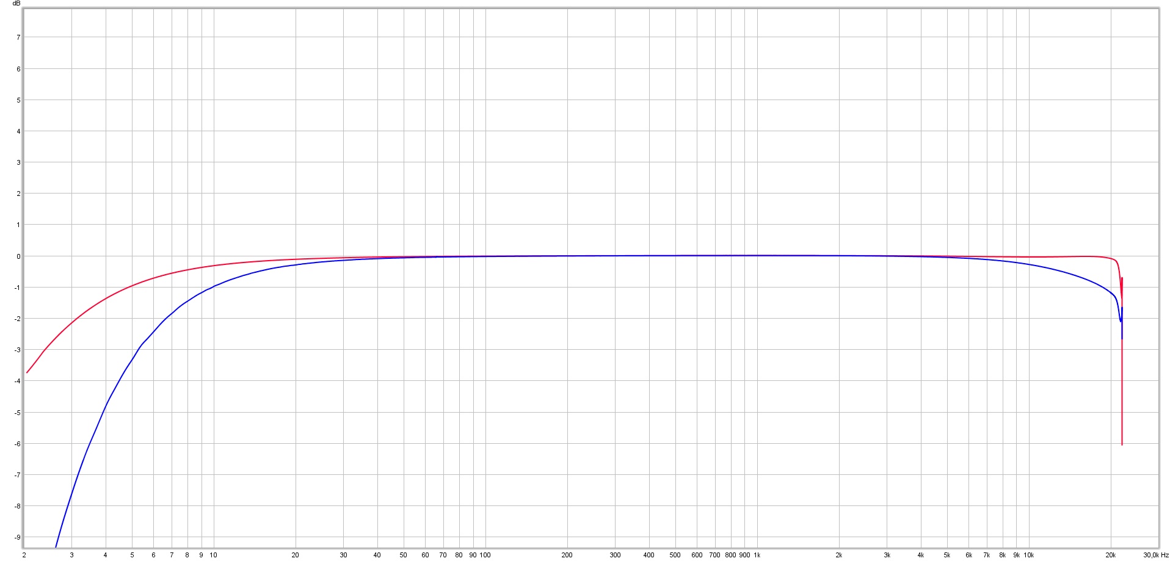Select the 2k frequency axis label
The width and height of the screenshot is (1170, 561).
click(839, 555)
